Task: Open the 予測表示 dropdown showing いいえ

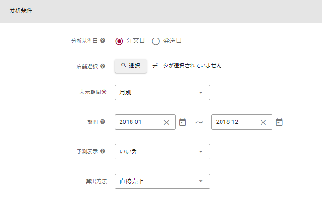Action: click(x=162, y=151)
